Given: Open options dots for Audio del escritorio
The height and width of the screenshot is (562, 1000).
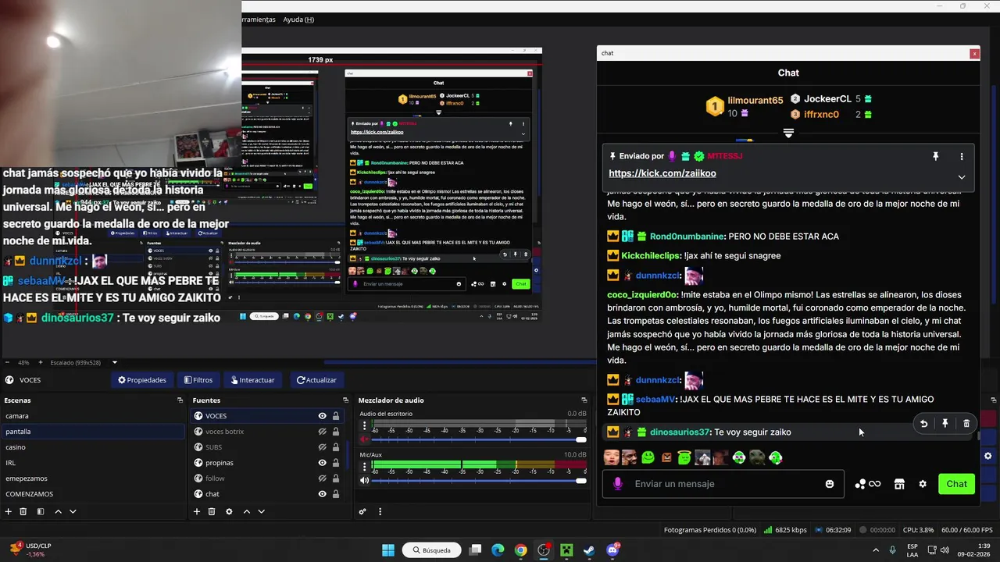Looking at the screenshot, I should click(364, 426).
